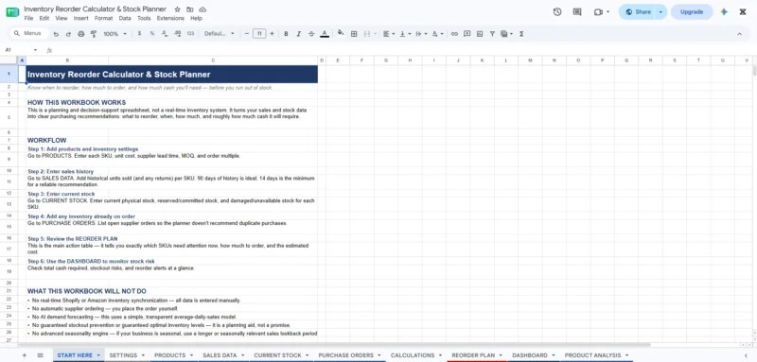Viewport: 757px width, 362px height.
Task: Open the File menu
Action: 28,18
